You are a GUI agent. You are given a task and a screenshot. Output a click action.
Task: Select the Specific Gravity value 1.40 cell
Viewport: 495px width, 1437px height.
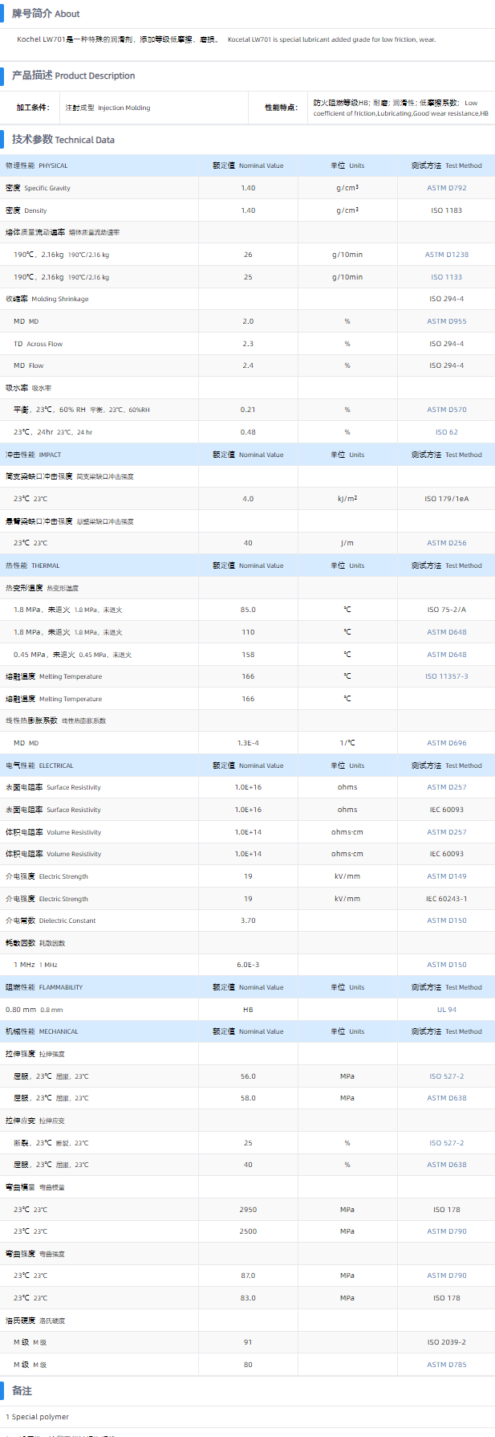(x=248, y=188)
